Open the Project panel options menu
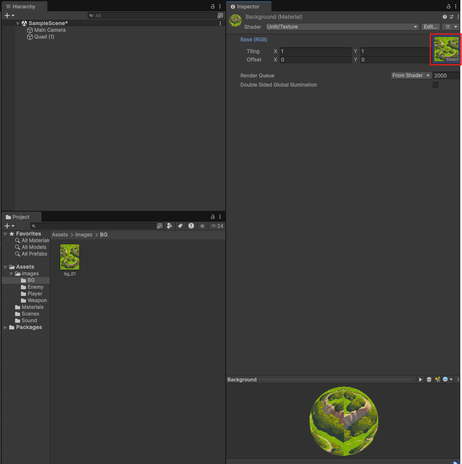Image resolution: width=462 pixels, height=464 pixels. 220,217
